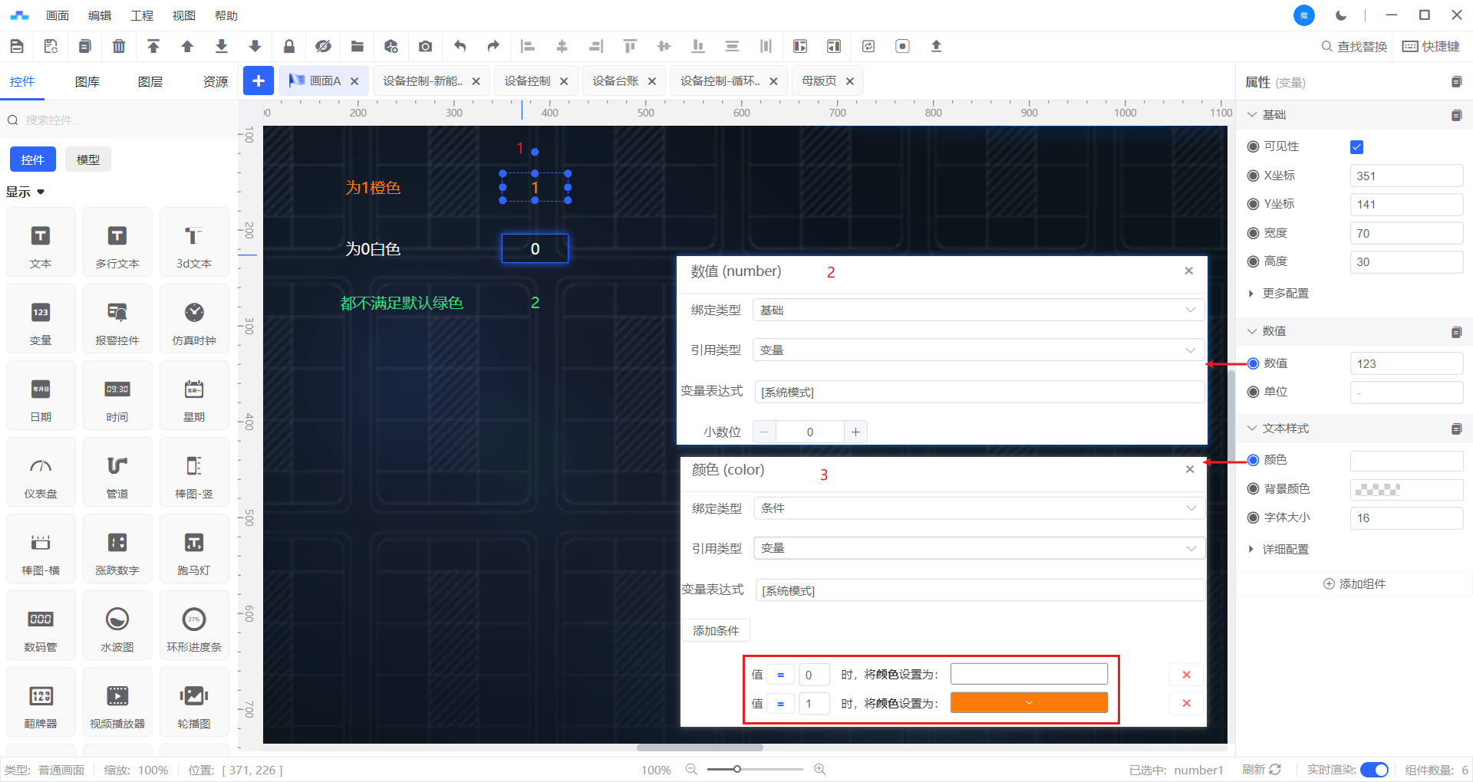Select the 水波图 control icon

pyautogui.click(x=117, y=626)
